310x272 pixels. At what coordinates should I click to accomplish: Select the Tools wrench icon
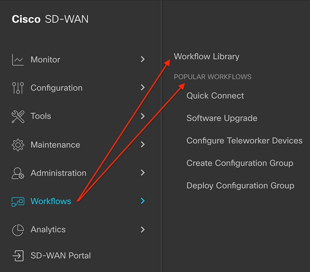point(18,117)
